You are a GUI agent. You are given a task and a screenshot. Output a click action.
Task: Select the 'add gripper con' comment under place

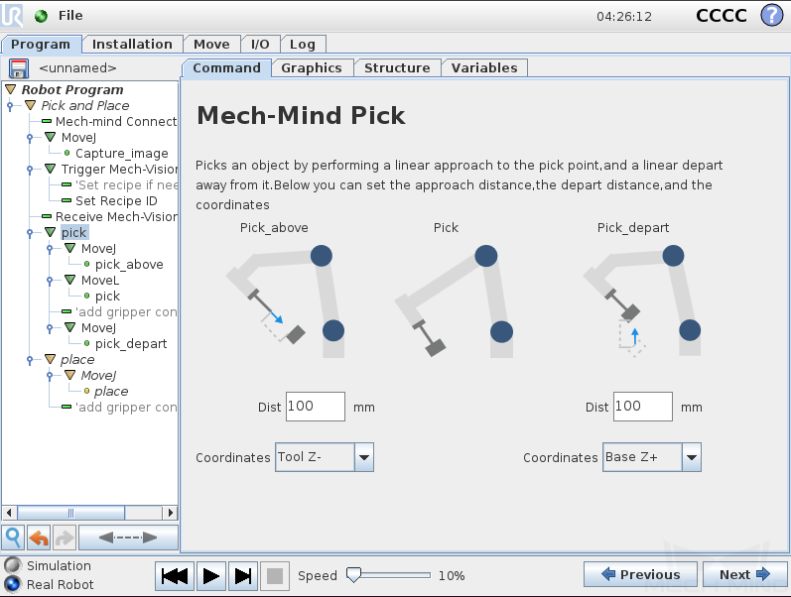point(126,407)
